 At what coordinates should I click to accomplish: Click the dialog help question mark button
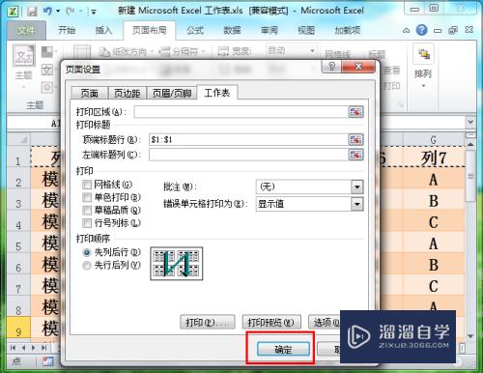331,67
